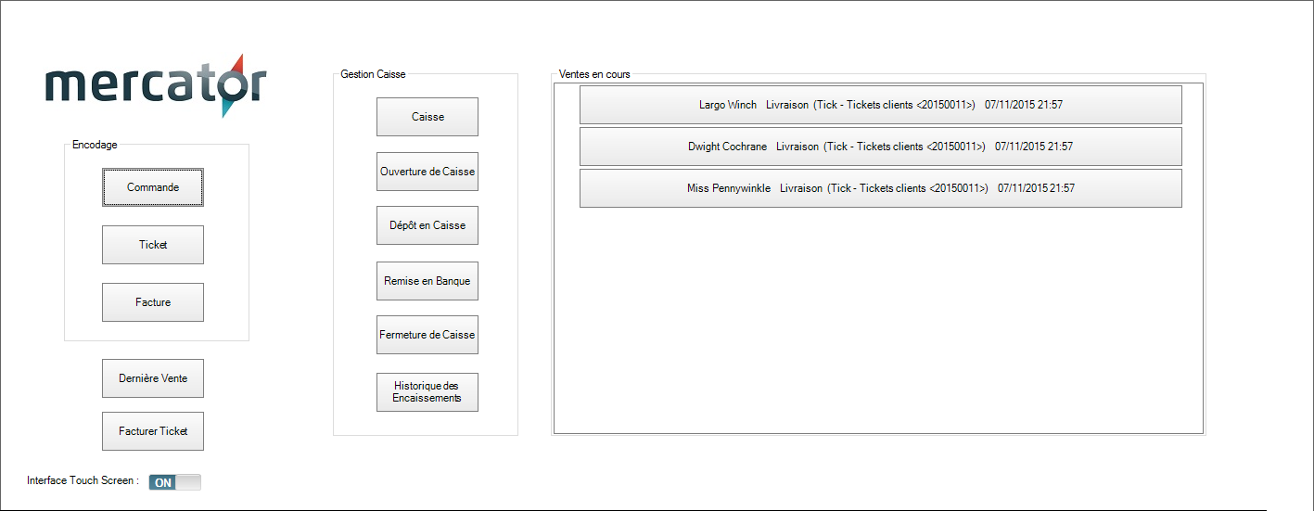Toggle the Interface Touch Screen switch

click(175, 482)
